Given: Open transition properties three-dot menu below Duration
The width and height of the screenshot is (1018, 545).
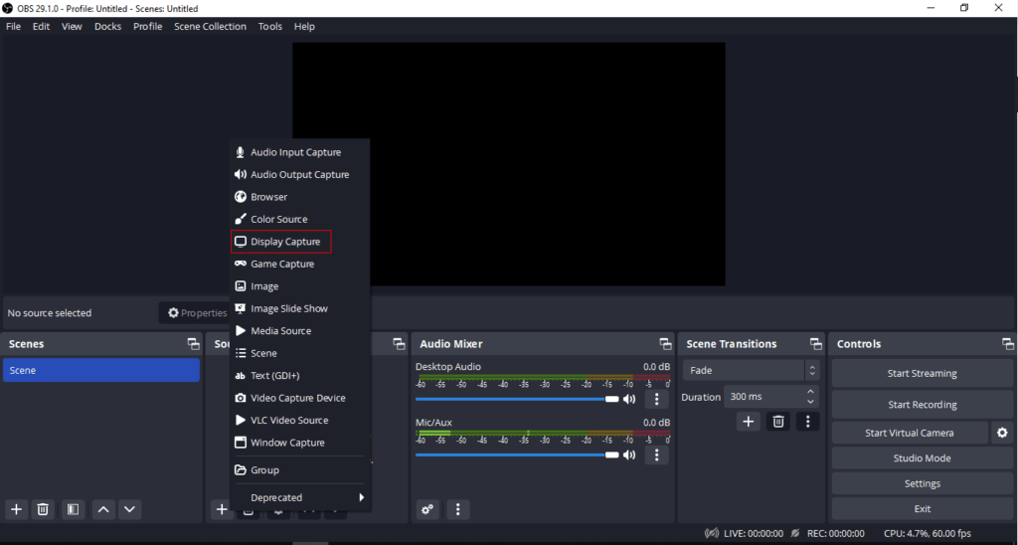Looking at the screenshot, I should point(807,422).
